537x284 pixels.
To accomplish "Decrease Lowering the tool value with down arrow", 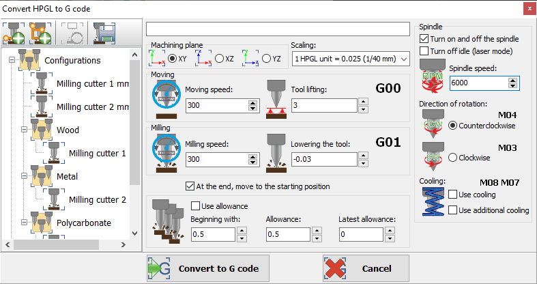I will (363, 163).
